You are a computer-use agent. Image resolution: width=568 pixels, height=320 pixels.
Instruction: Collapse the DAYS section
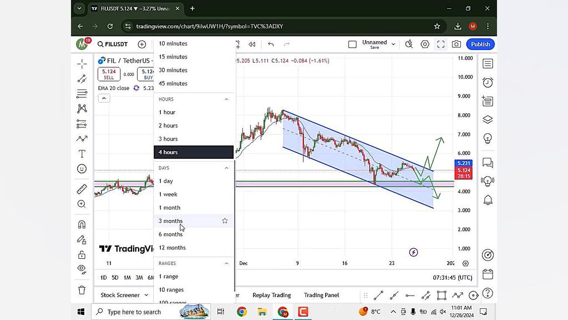click(226, 168)
